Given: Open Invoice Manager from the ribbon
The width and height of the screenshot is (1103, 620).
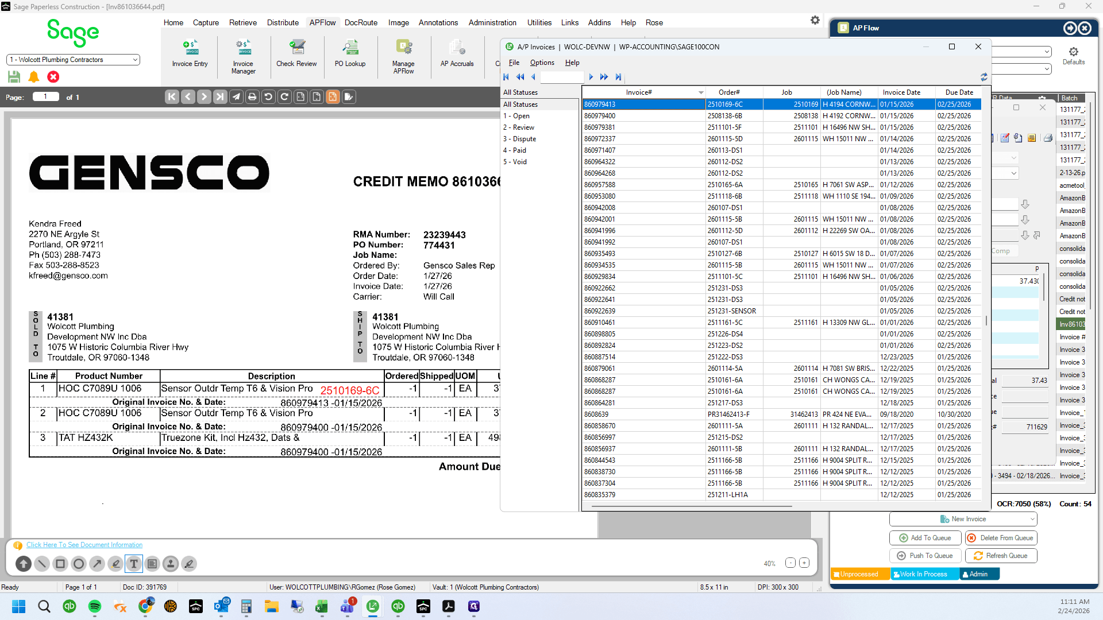Looking at the screenshot, I should 244,57.
